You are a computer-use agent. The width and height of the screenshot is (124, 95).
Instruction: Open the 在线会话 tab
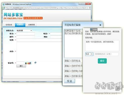coord(9,25)
